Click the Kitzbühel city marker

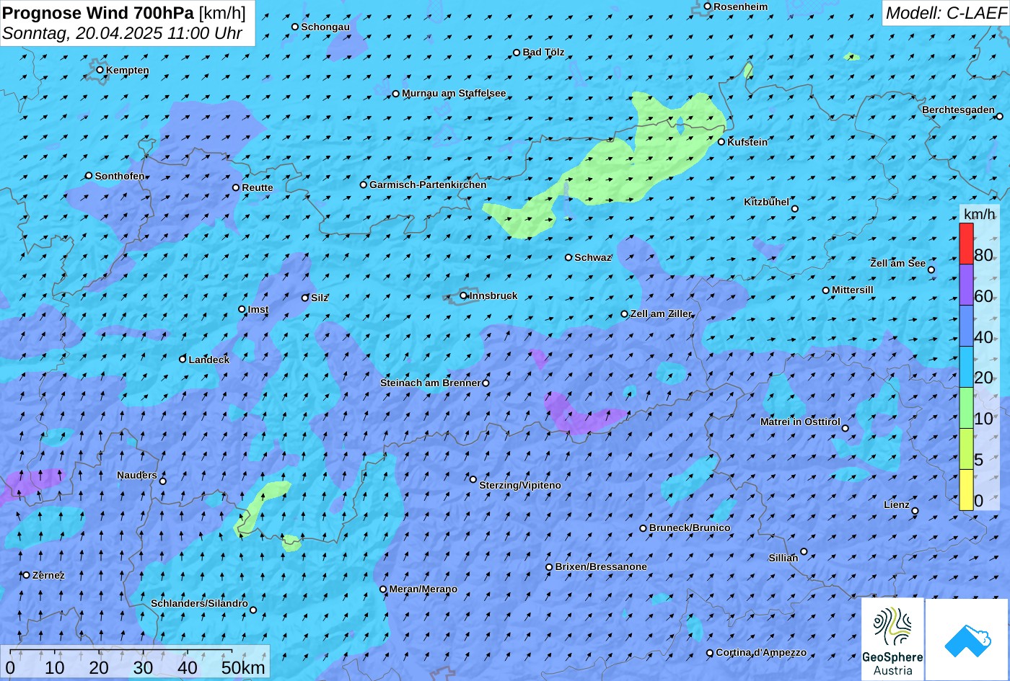click(795, 209)
